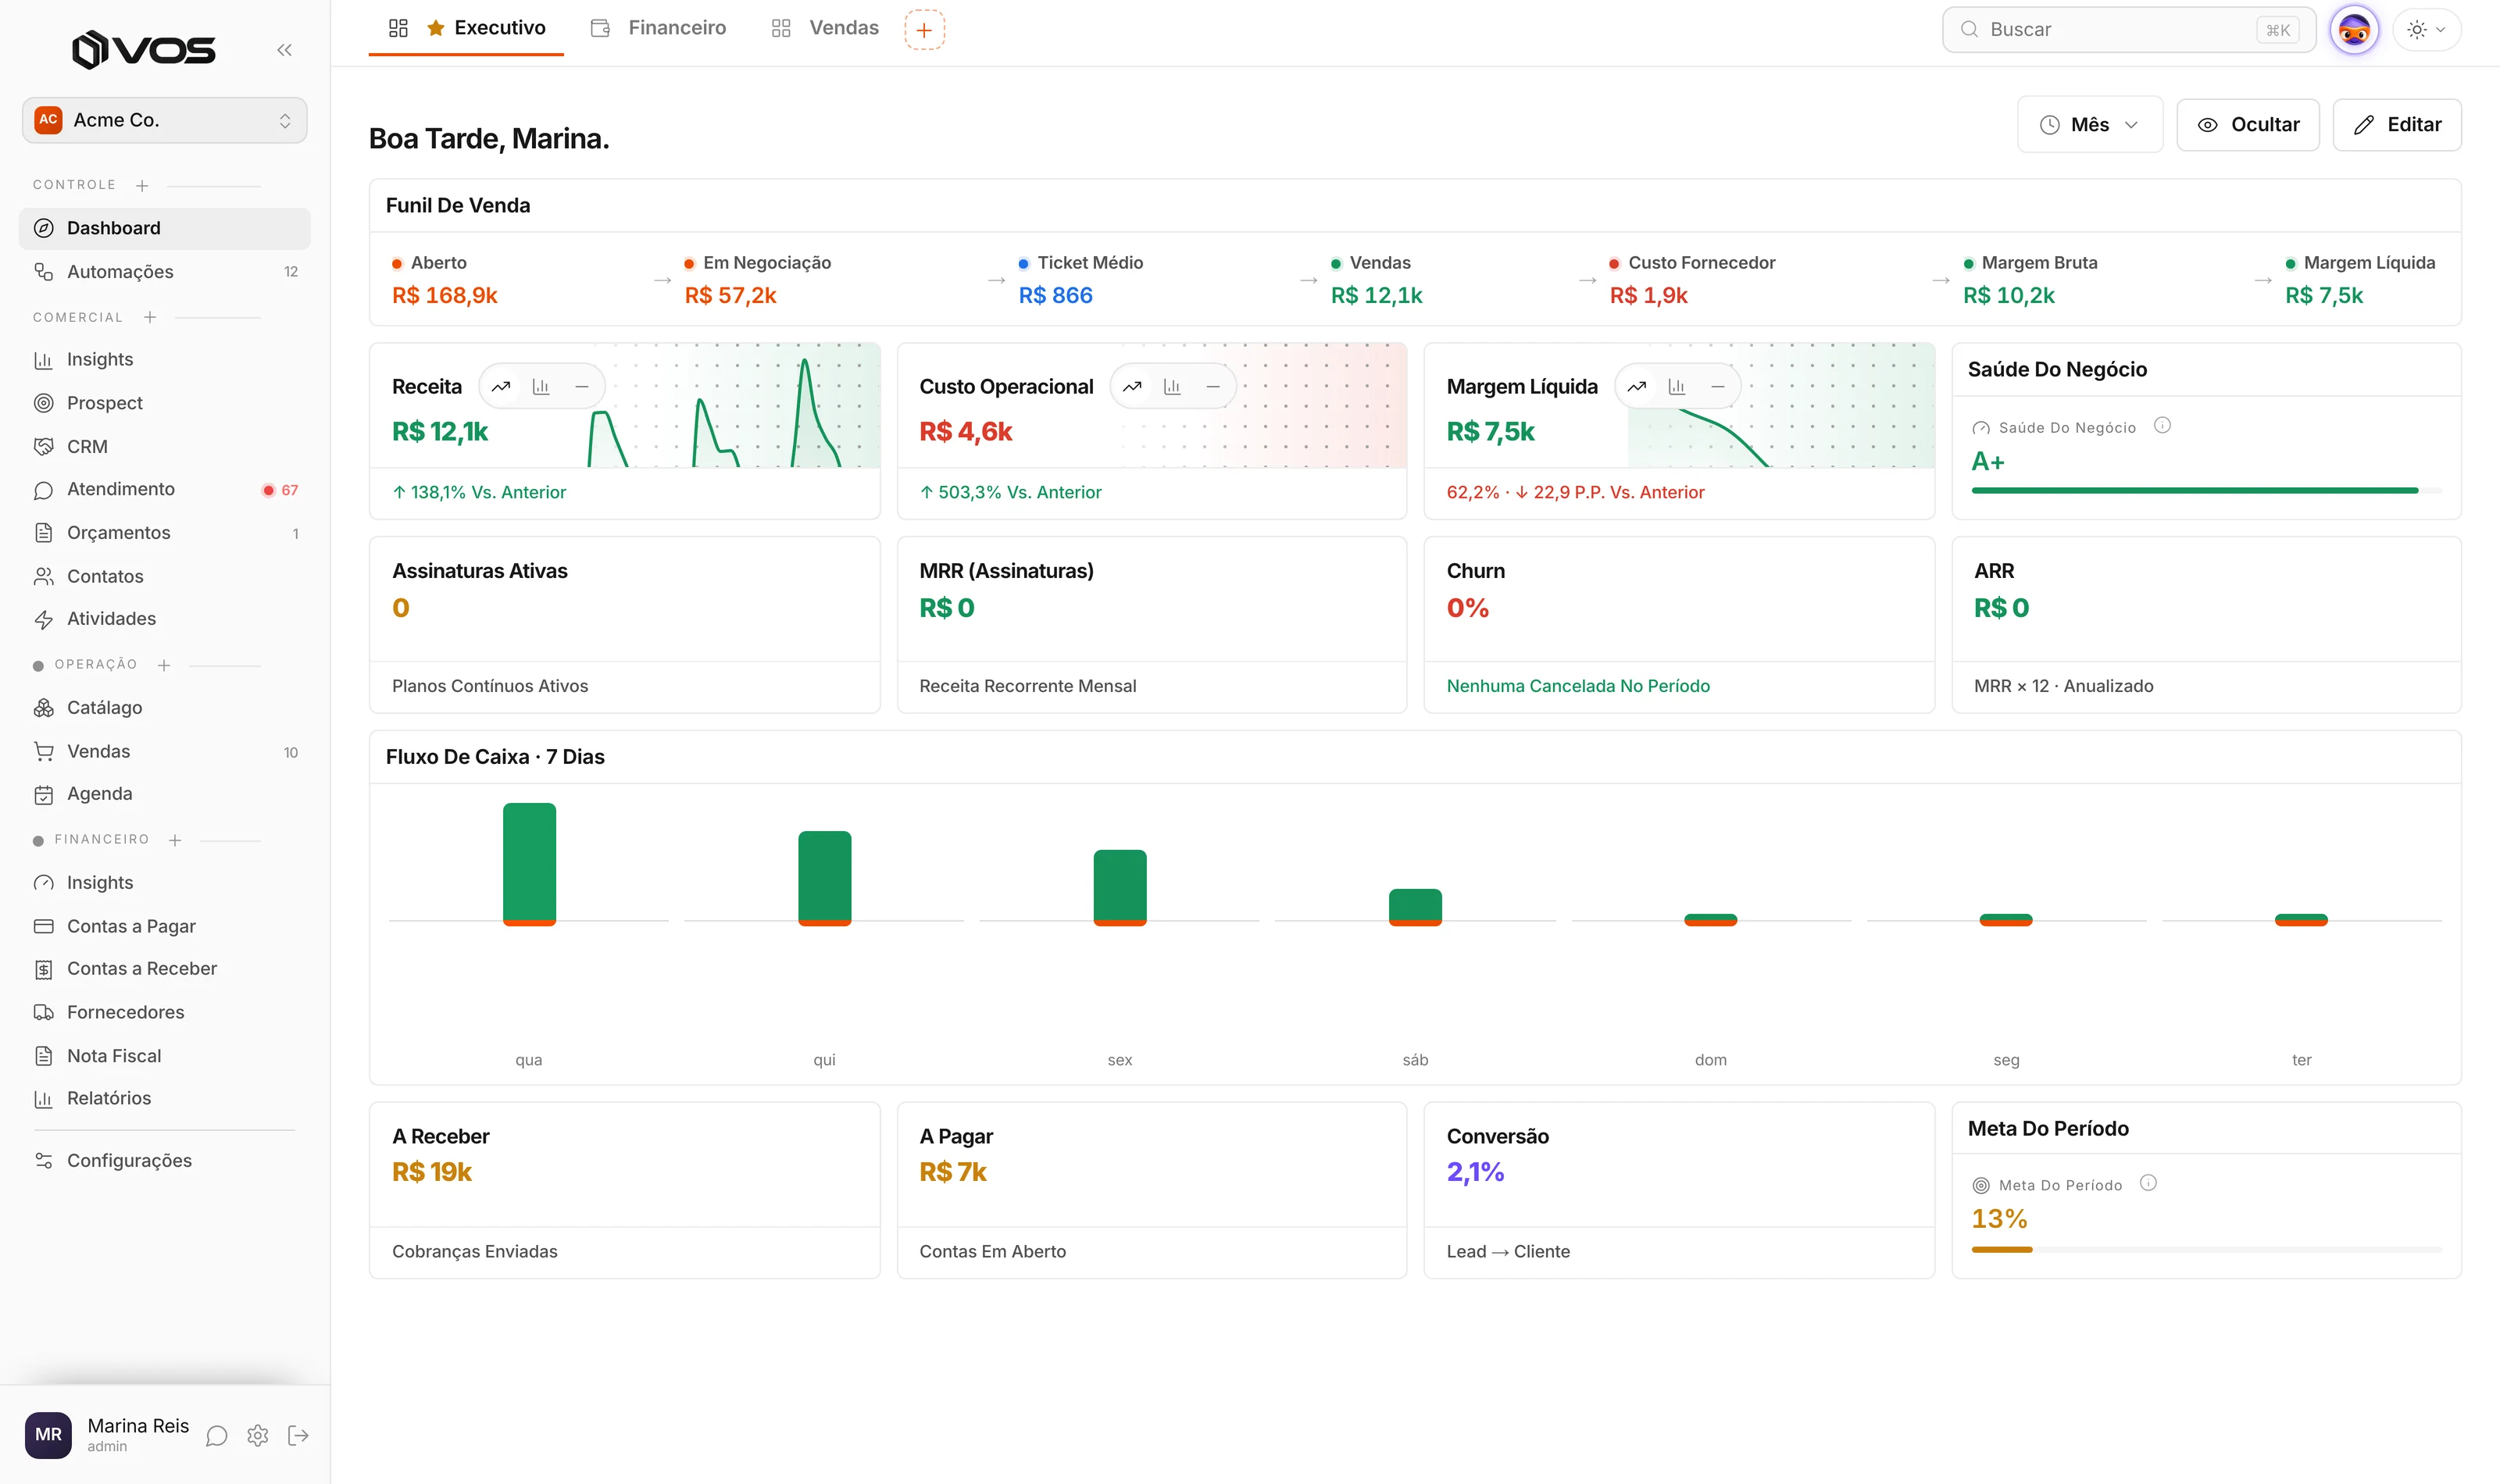Add item to Comercial section
Screen dimensions: 2500x1484
click(x=150, y=318)
